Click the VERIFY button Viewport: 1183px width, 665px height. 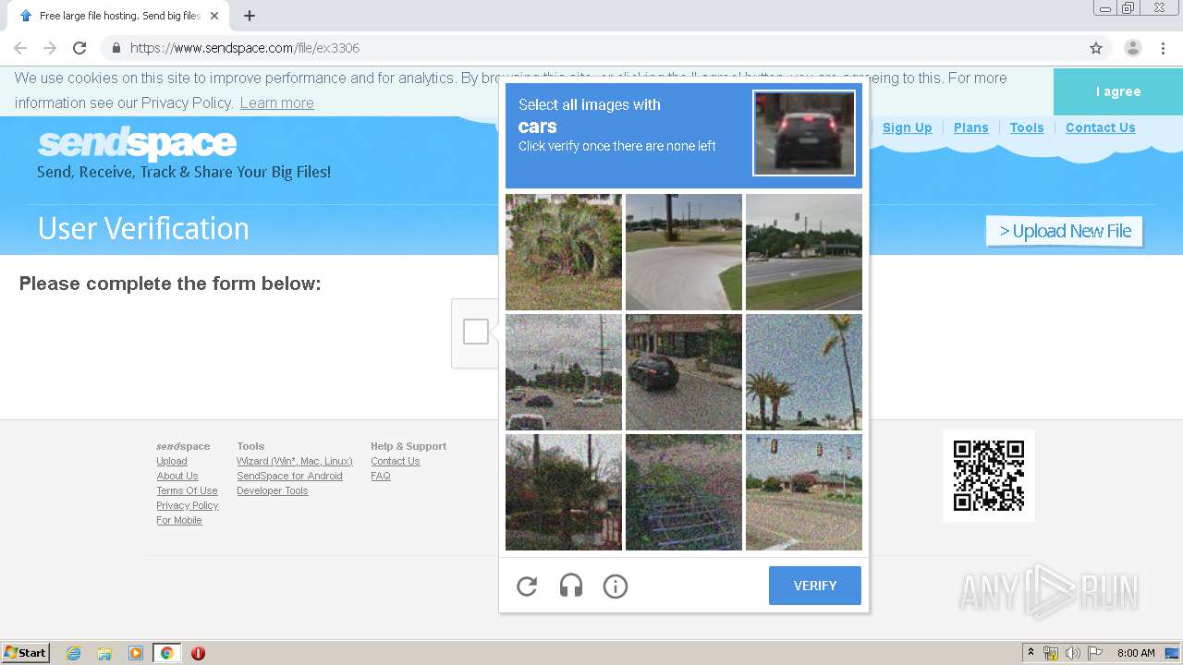click(815, 586)
